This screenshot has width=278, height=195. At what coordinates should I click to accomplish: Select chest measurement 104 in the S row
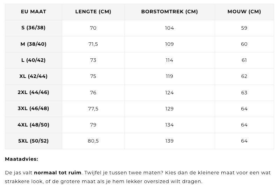click(170, 28)
